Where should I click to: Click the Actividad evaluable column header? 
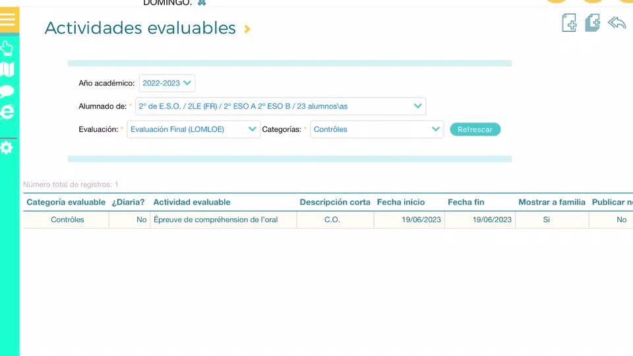(x=192, y=202)
